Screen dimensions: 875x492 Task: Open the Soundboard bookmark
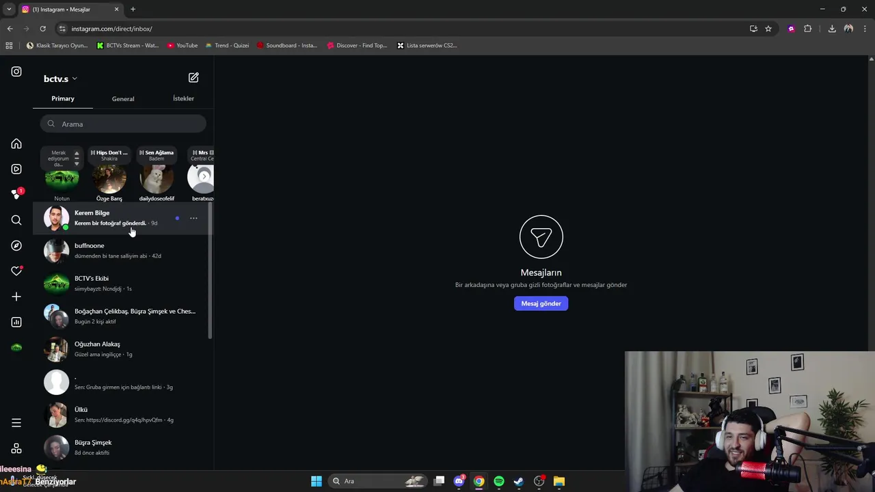pyautogui.click(x=287, y=46)
